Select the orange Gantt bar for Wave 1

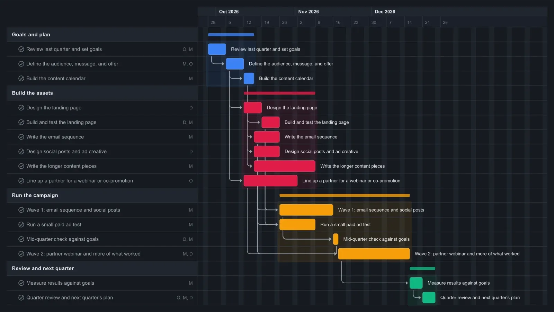pos(306,210)
